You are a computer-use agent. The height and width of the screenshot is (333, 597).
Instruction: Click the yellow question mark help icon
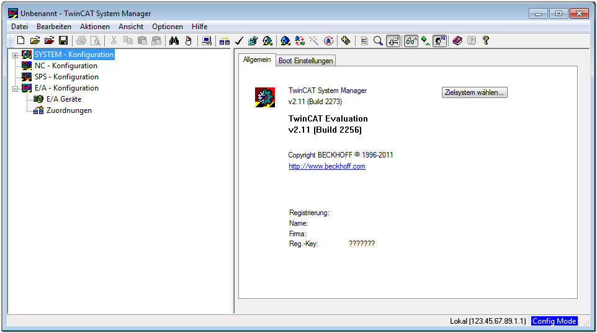pyautogui.click(x=486, y=41)
